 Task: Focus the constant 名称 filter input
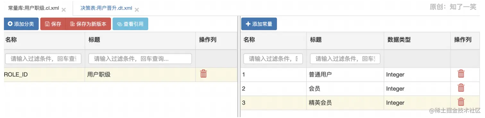(x=273, y=59)
